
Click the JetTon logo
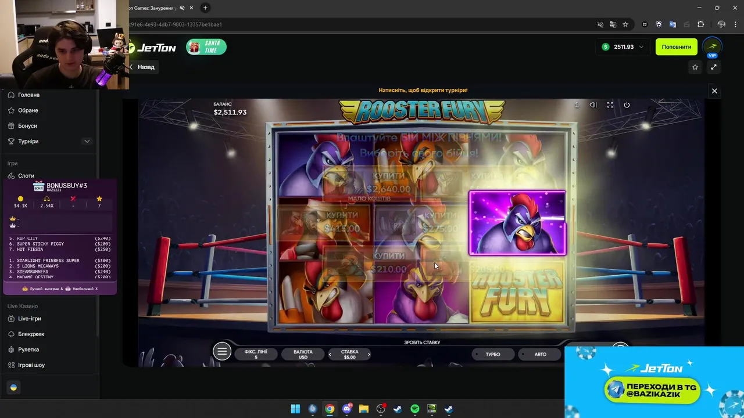(x=152, y=48)
